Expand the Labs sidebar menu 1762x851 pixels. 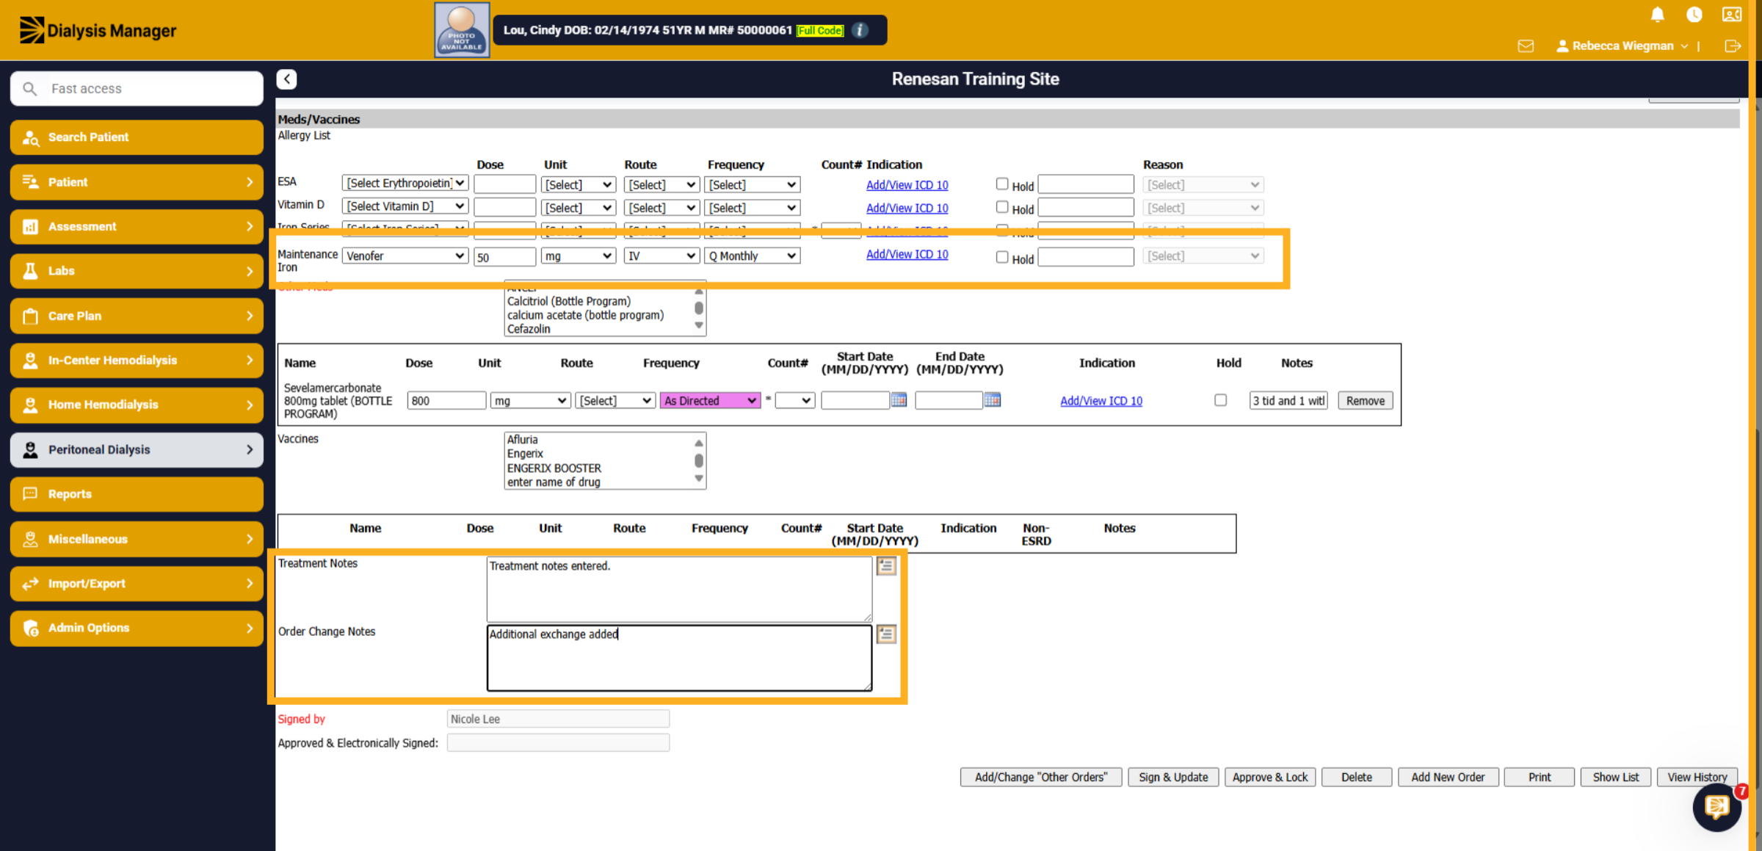[137, 271]
